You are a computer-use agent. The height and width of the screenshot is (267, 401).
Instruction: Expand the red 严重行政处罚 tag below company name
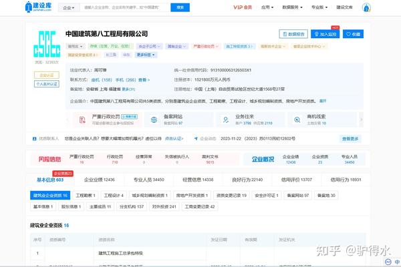(206, 46)
